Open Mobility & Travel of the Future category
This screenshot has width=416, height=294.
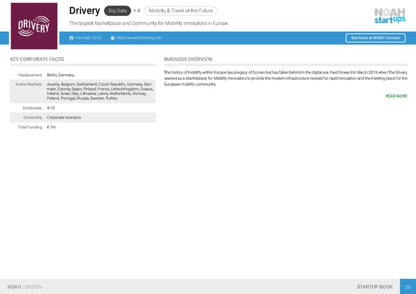182,11
